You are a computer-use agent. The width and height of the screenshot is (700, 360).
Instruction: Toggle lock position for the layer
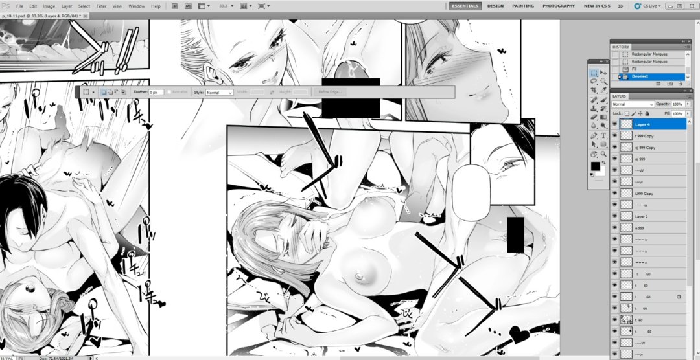coord(640,114)
